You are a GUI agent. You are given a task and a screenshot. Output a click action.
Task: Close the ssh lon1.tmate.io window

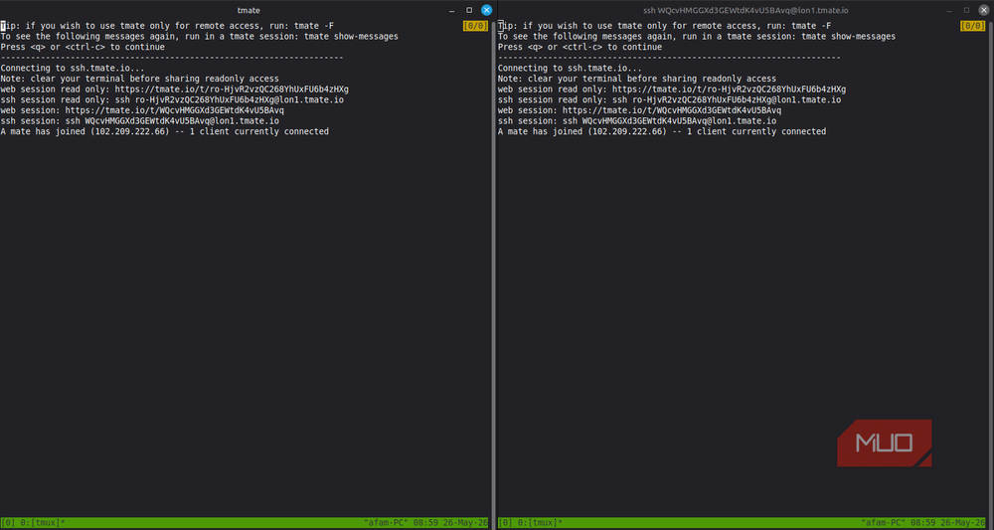pos(983,10)
